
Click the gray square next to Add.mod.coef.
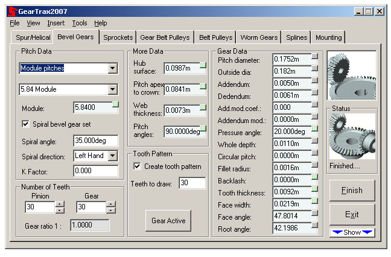tap(315, 104)
